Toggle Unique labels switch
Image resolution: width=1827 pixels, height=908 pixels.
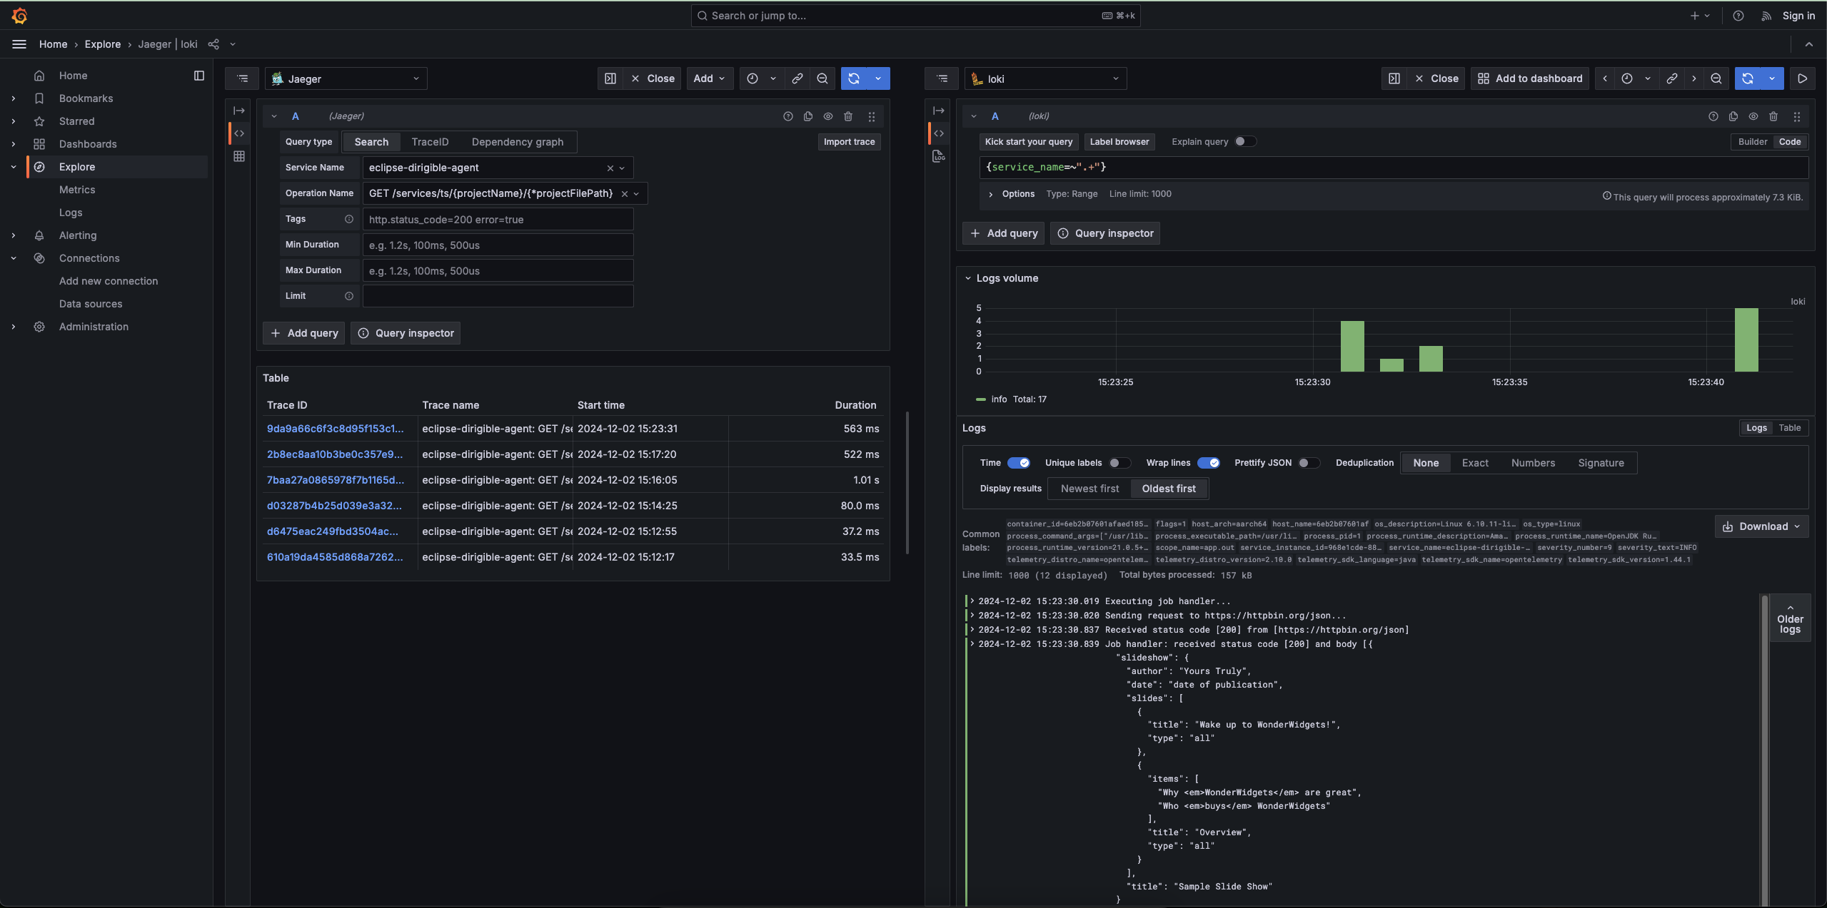pos(1120,463)
